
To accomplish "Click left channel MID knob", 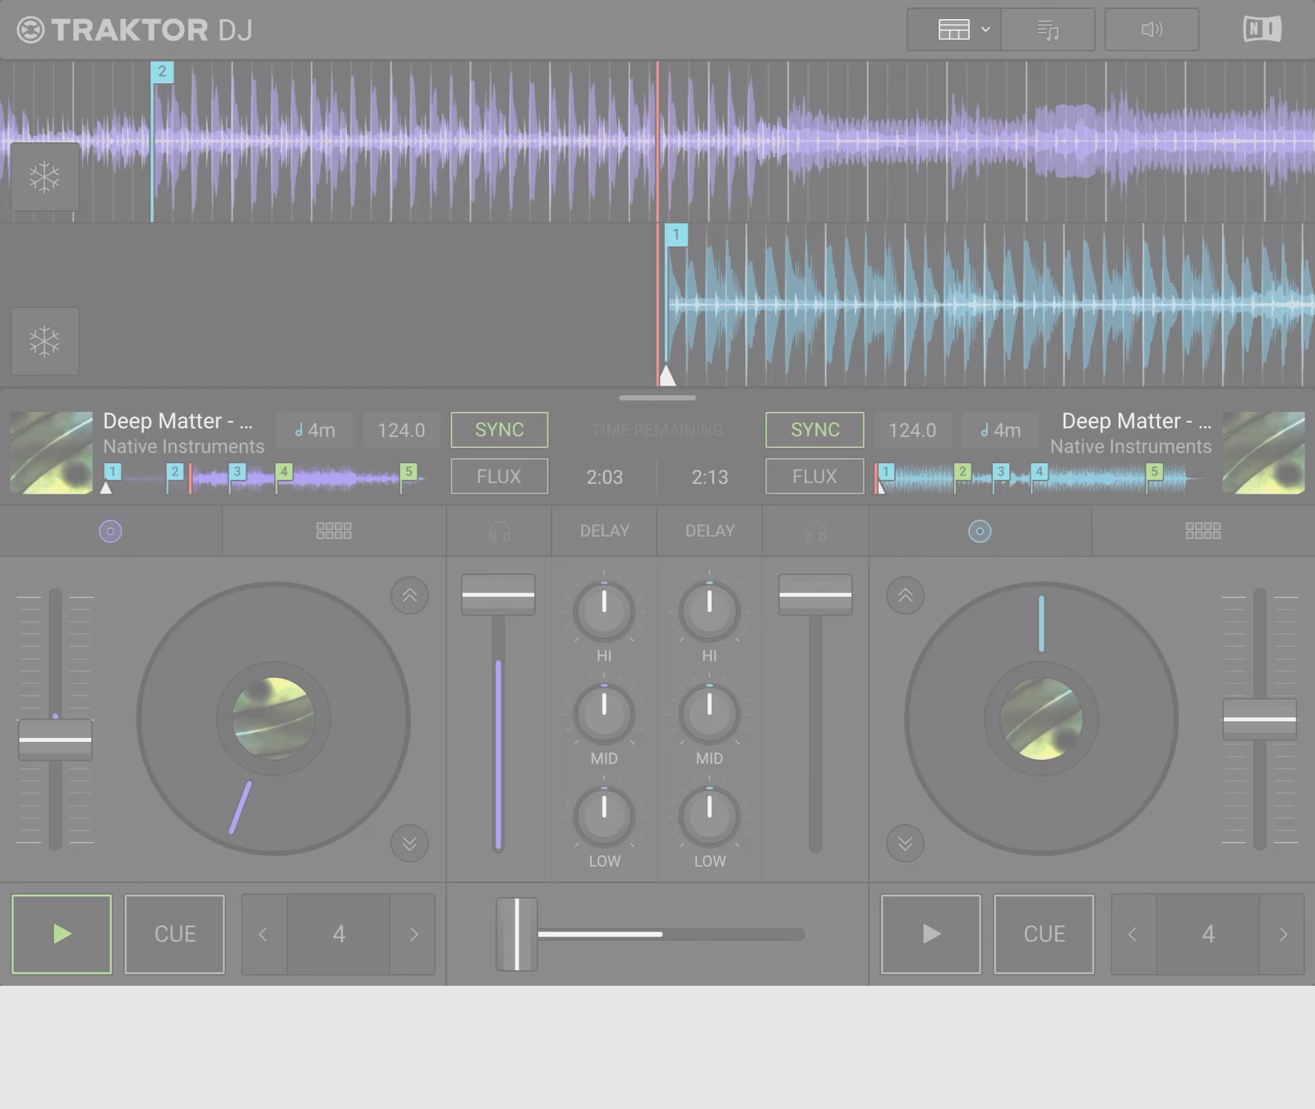I will tap(604, 714).
